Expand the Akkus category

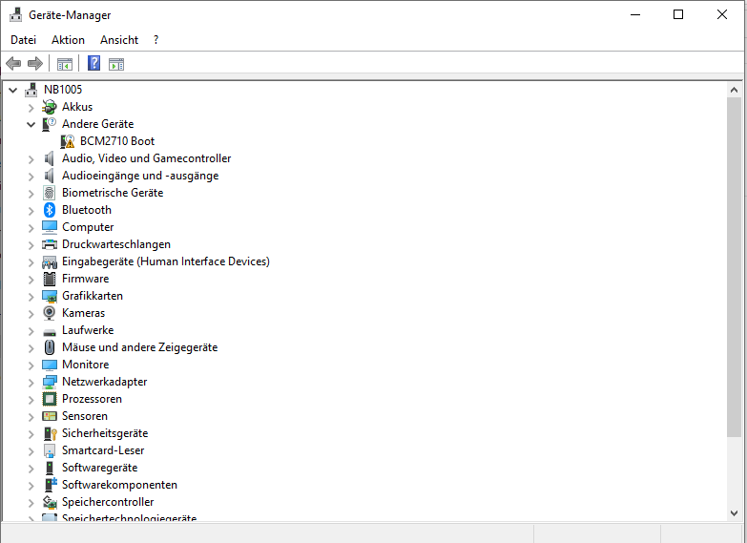click(31, 107)
